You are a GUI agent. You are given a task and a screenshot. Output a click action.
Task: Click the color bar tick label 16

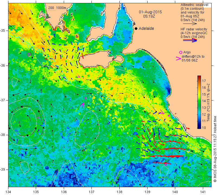click(x=204, y=88)
